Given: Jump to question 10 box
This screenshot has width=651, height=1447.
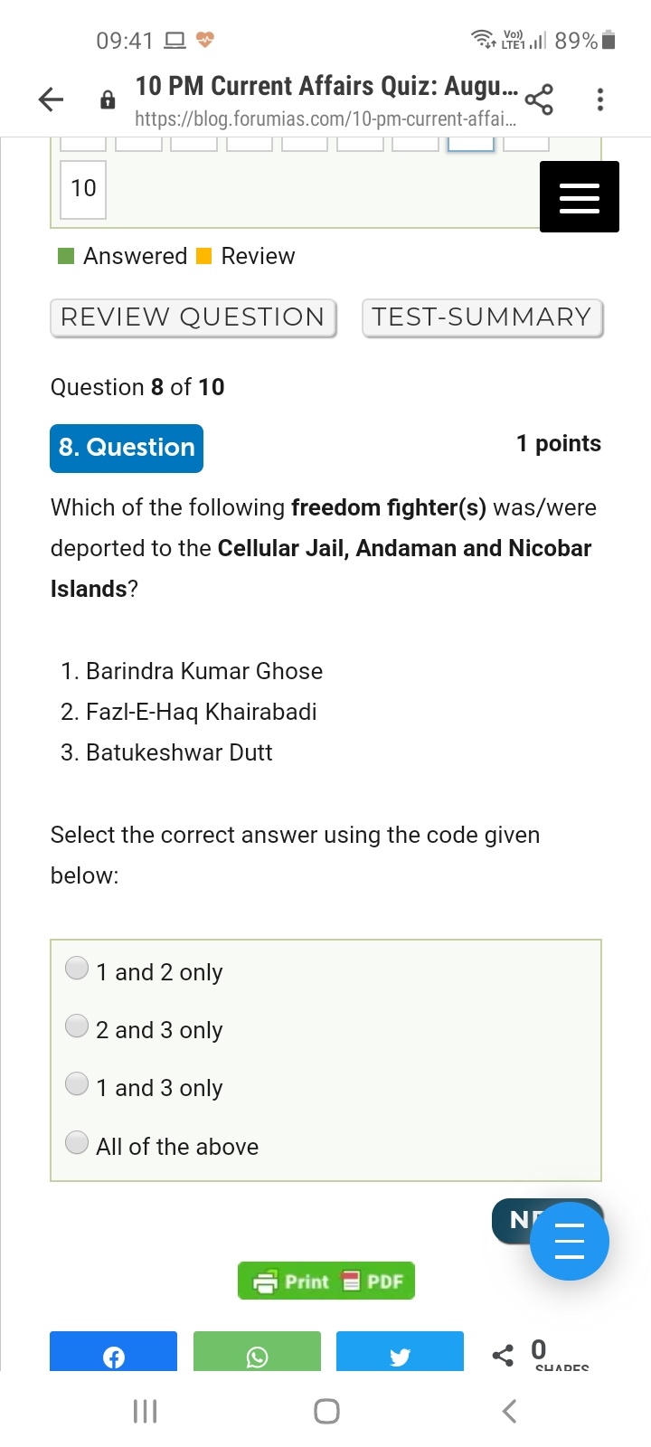Looking at the screenshot, I should (x=83, y=189).
